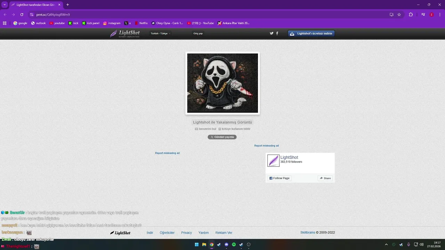Click Report misleading ad on the left
The width and height of the screenshot is (445, 250).
coord(167,153)
